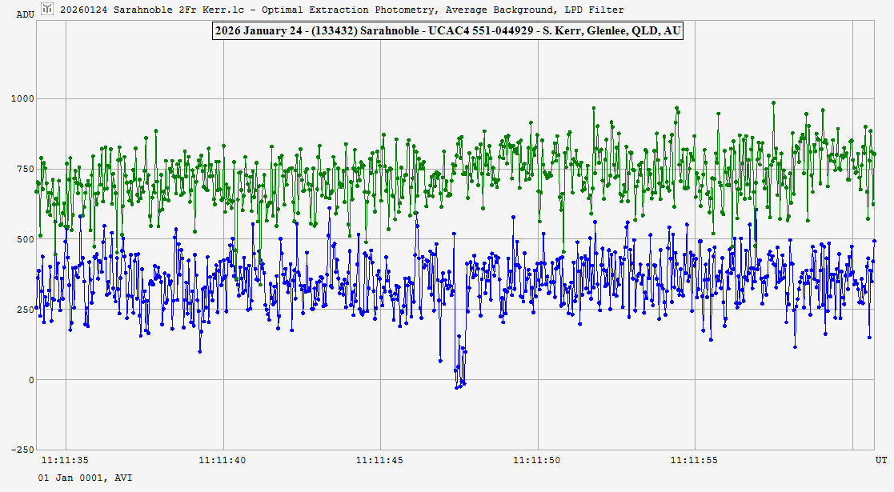
Task: Click the 0 value on the Y axis
Action: 32,380
